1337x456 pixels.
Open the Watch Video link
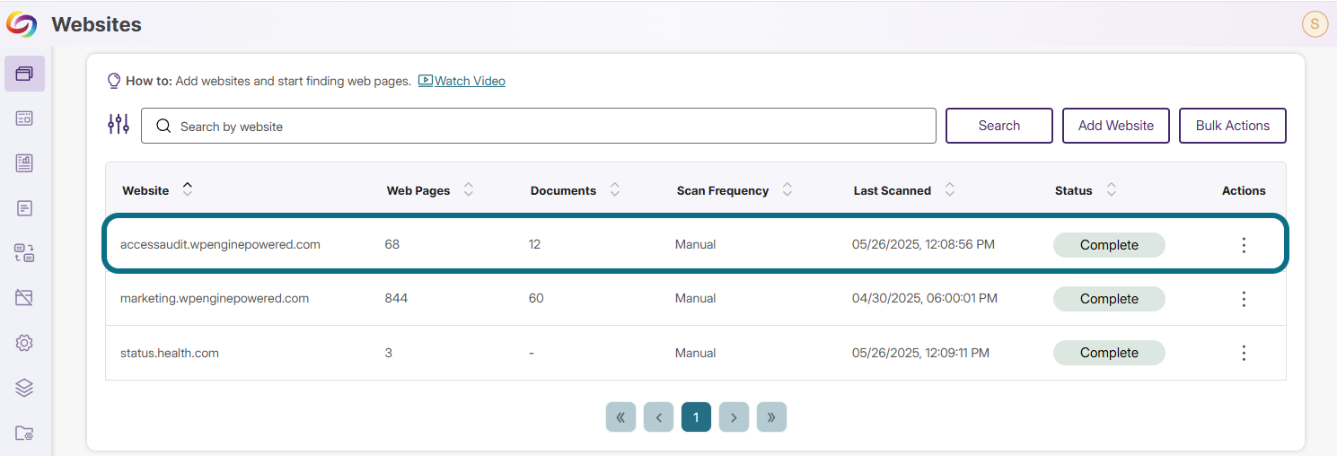tap(462, 81)
